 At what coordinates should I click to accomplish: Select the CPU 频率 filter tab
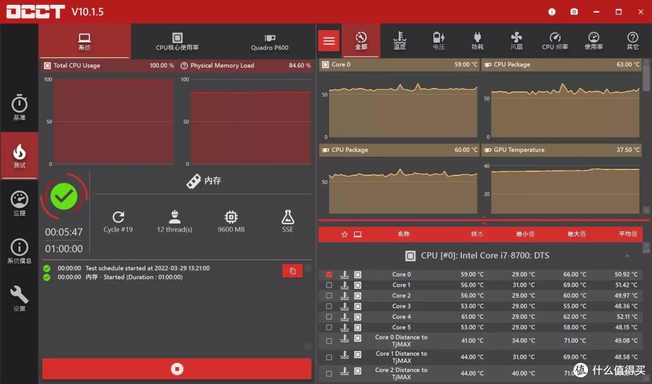click(x=555, y=40)
